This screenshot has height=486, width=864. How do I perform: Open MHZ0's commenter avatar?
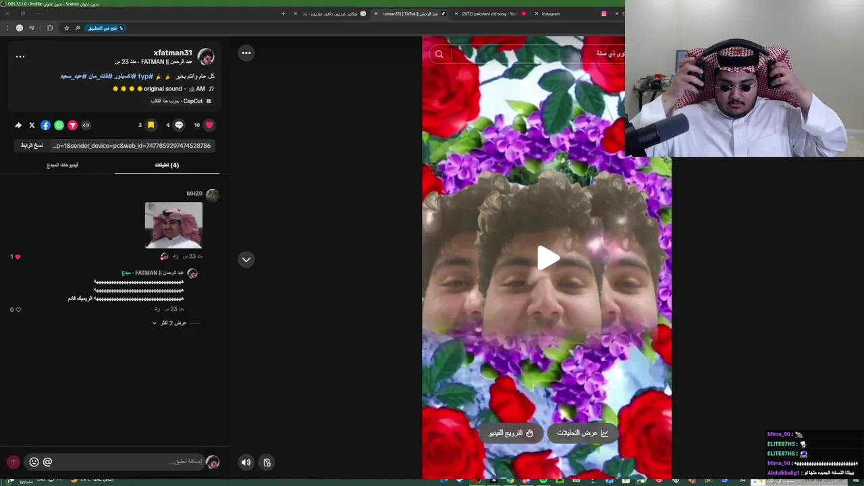[212, 195]
